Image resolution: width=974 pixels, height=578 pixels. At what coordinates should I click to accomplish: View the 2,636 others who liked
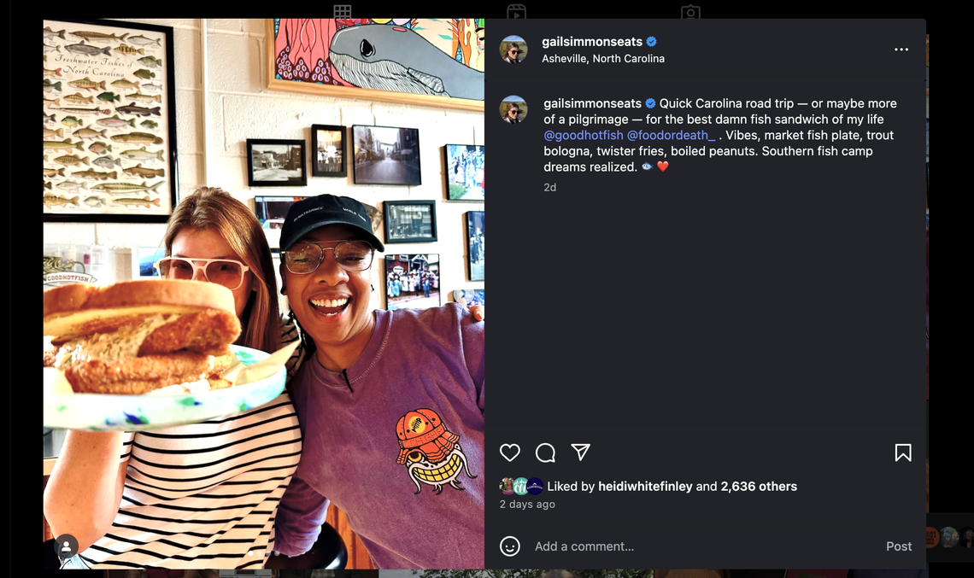(x=760, y=486)
